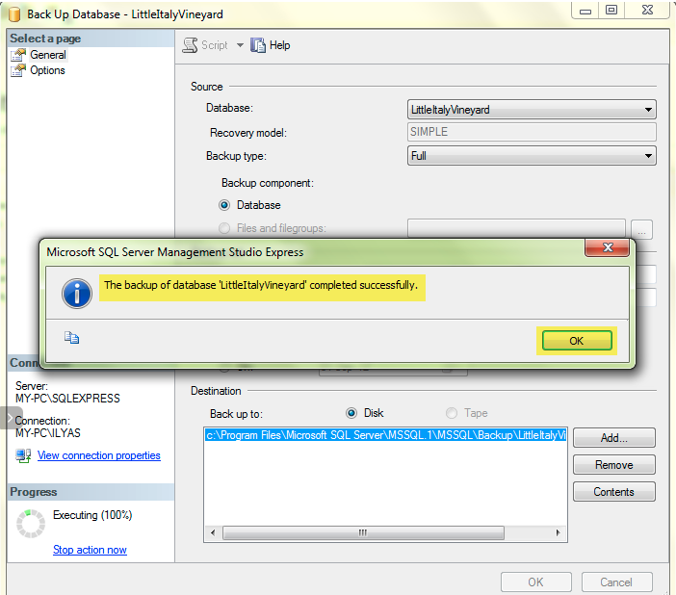
Task: Click Add to add a backup destination
Action: pyautogui.click(x=614, y=438)
